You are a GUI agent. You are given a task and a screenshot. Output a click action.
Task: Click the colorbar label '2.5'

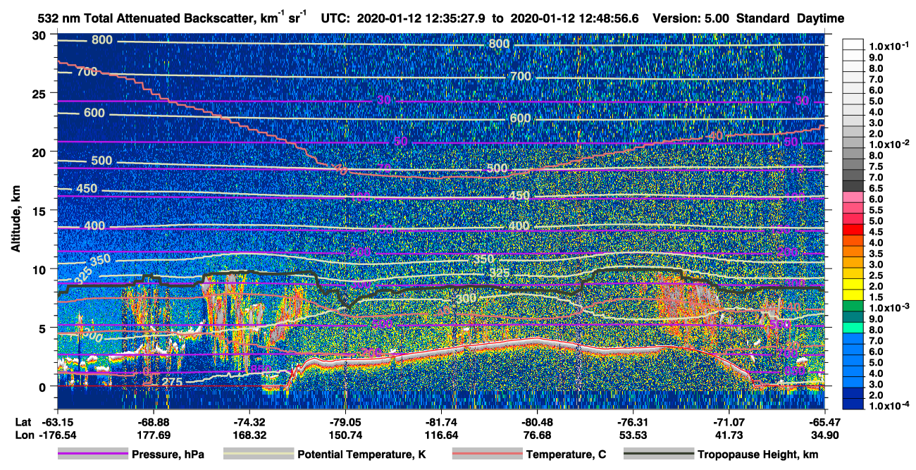pos(876,276)
